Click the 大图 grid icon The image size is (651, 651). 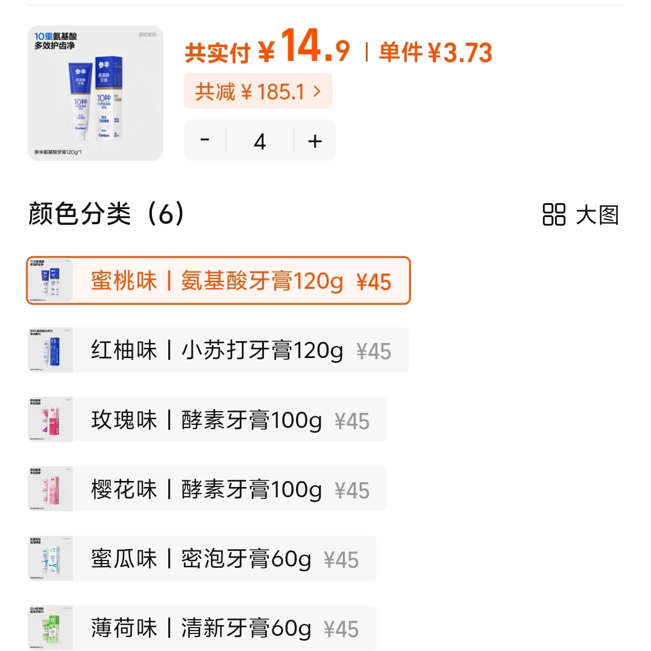tap(554, 215)
